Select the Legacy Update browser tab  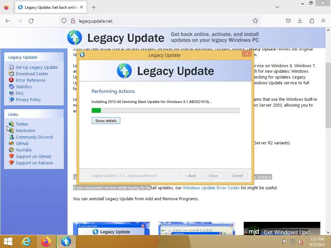pyautogui.click(x=51, y=7)
